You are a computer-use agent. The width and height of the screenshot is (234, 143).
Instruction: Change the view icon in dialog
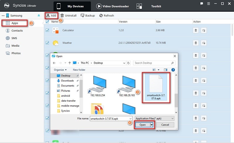(x=154, y=70)
